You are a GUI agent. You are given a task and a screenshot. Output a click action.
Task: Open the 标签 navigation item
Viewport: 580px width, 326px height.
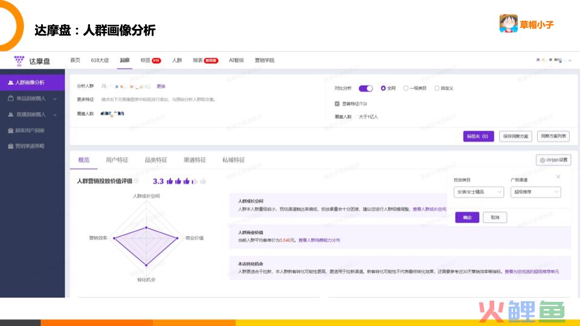pyautogui.click(x=146, y=60)
